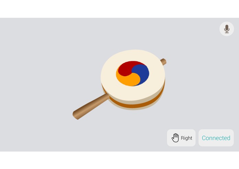This screenshot has height=169, width=239.
Task: Hit the center of the taegeuk symbol
Action: [x=133, y=74]
